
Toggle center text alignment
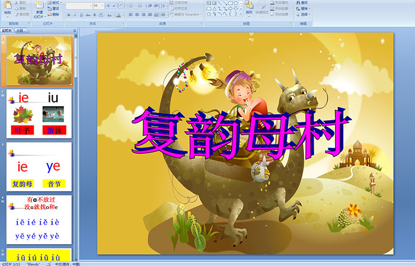coord(137,15)
